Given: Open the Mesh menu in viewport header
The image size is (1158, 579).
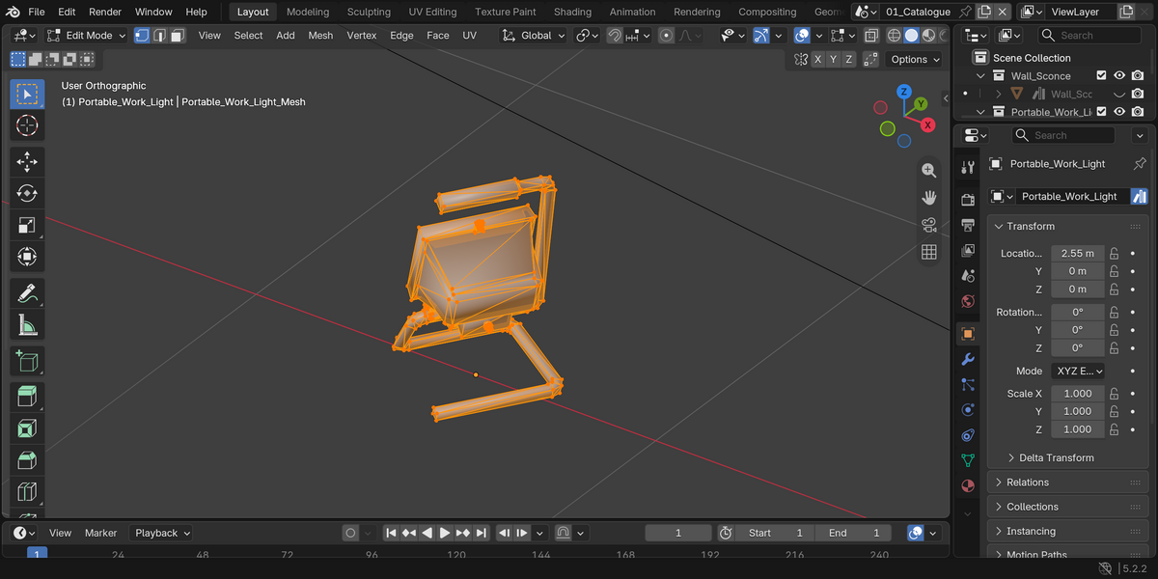Looking at the screenshot, I should (x=320, y=35).
